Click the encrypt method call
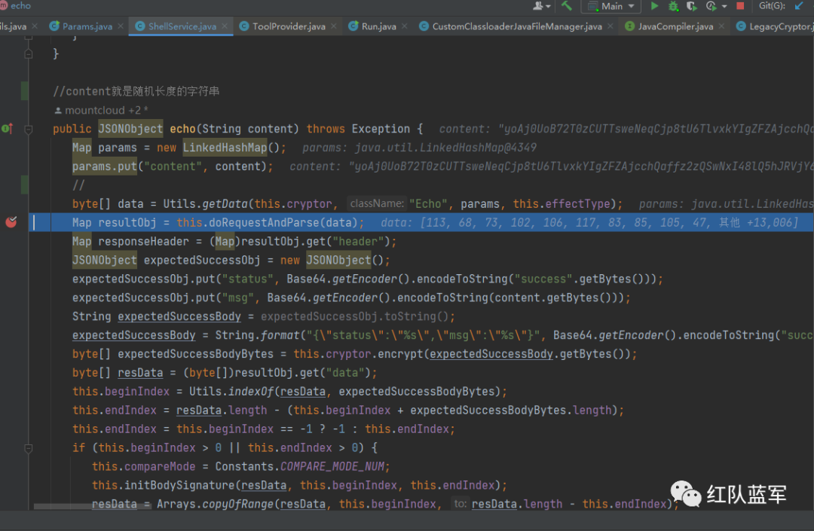 (401, 354)
